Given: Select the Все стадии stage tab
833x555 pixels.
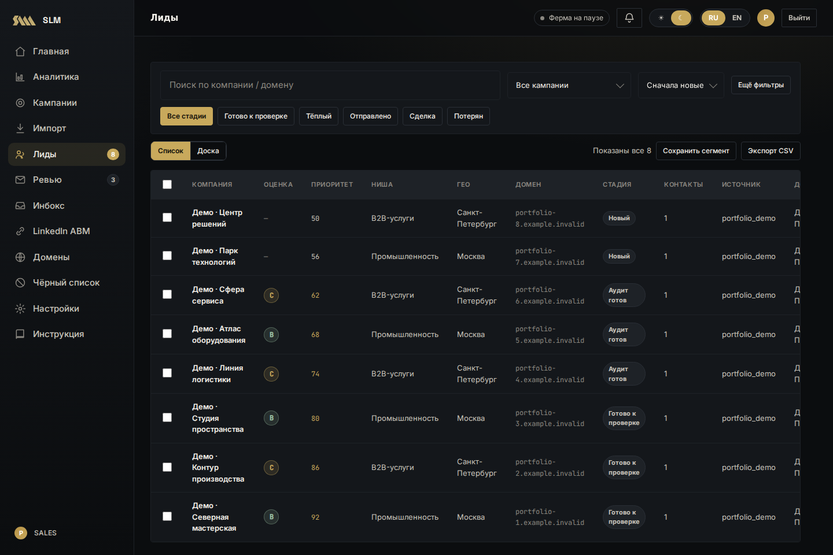Looking at the screenshot, I should click(186, 116).
